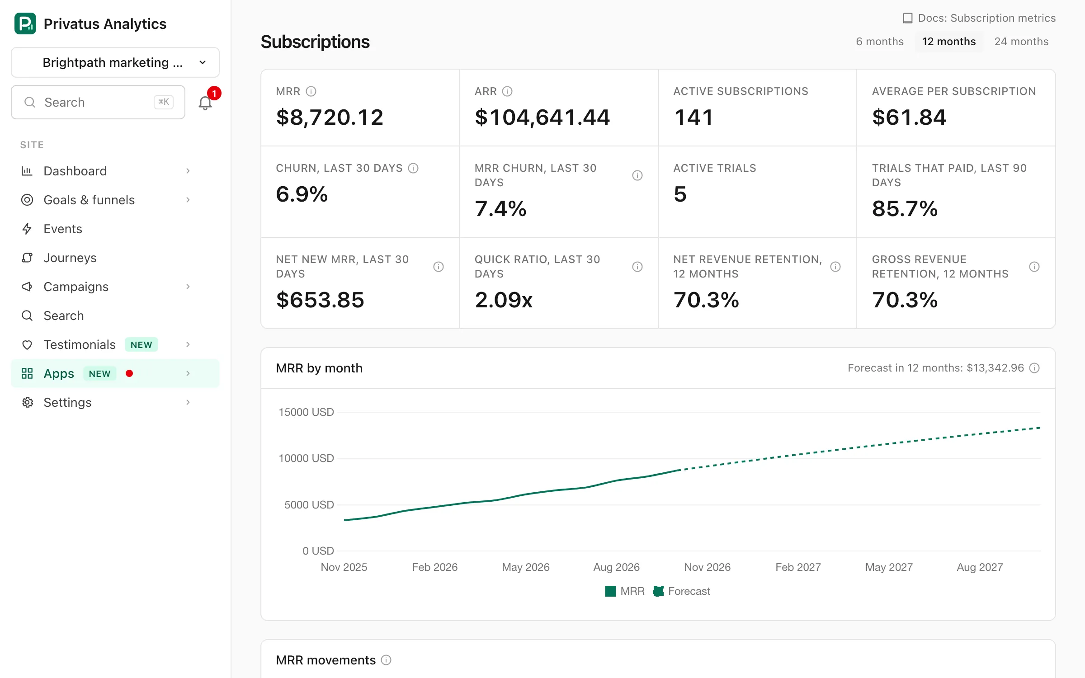The height and width of the screenshot is (678, 1085).
Task: Select the 12 months range
Action: (x=949, y=42)
